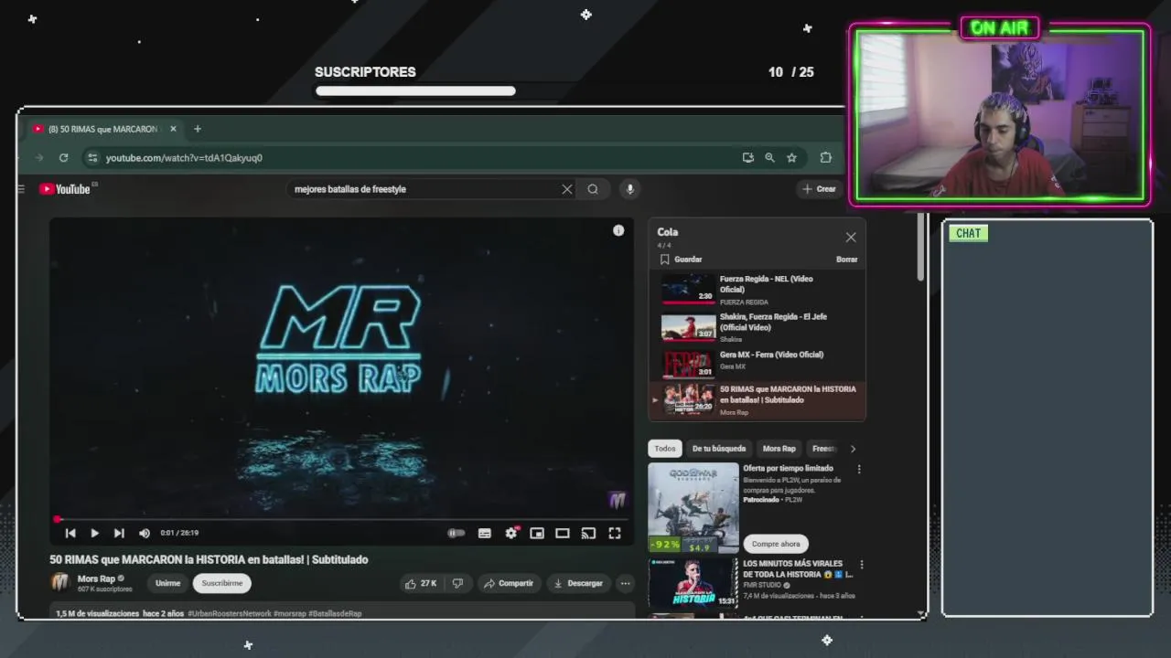
Task: Like the video with thumbs up 27 K
Action: pyautogui.click(x=420, y=583)
